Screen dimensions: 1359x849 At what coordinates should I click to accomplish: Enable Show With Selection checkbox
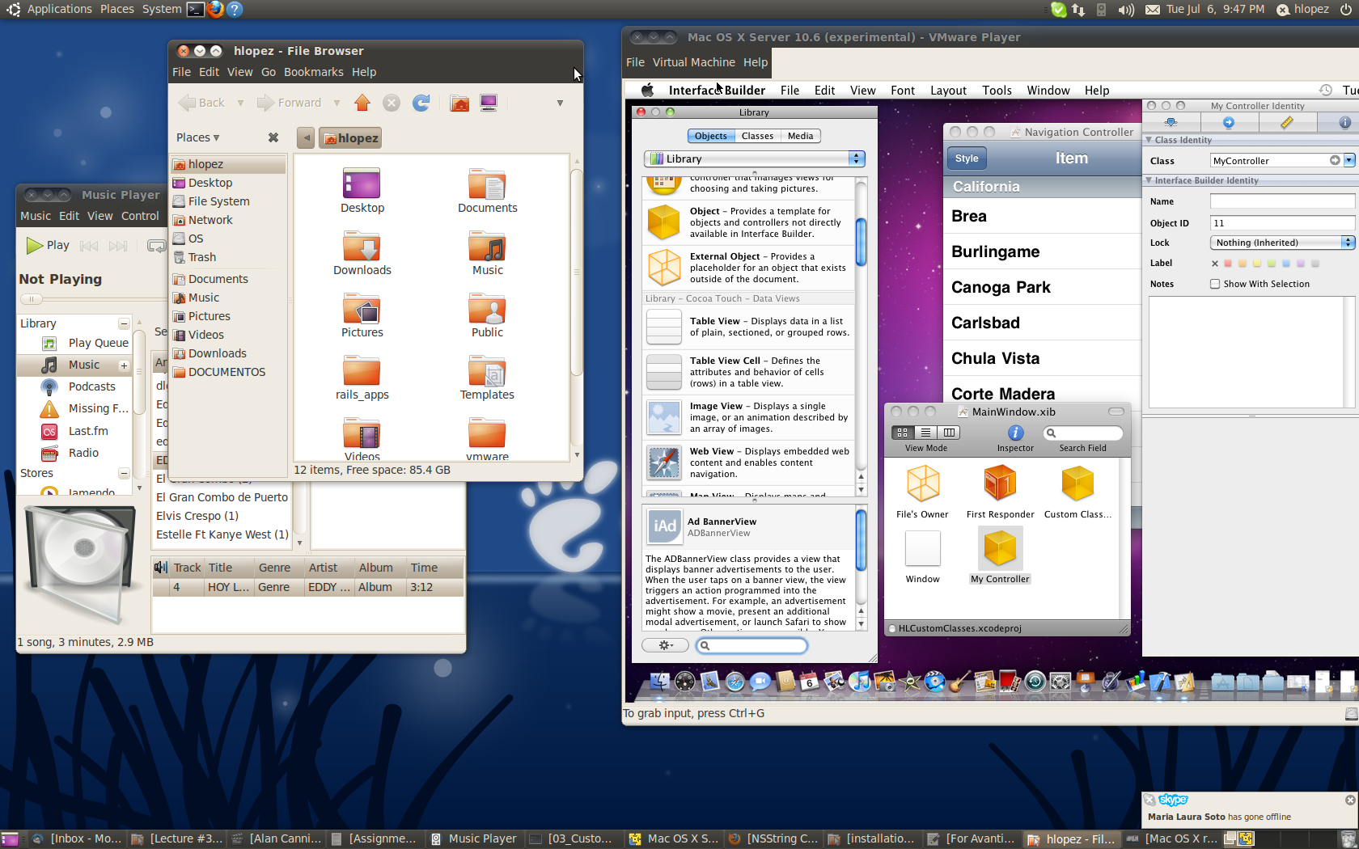click(x=1215, y=284)
